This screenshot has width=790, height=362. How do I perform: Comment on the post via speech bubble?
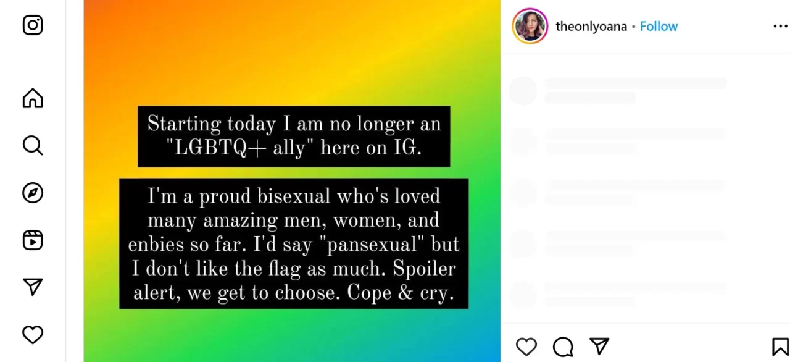(563, 347)
